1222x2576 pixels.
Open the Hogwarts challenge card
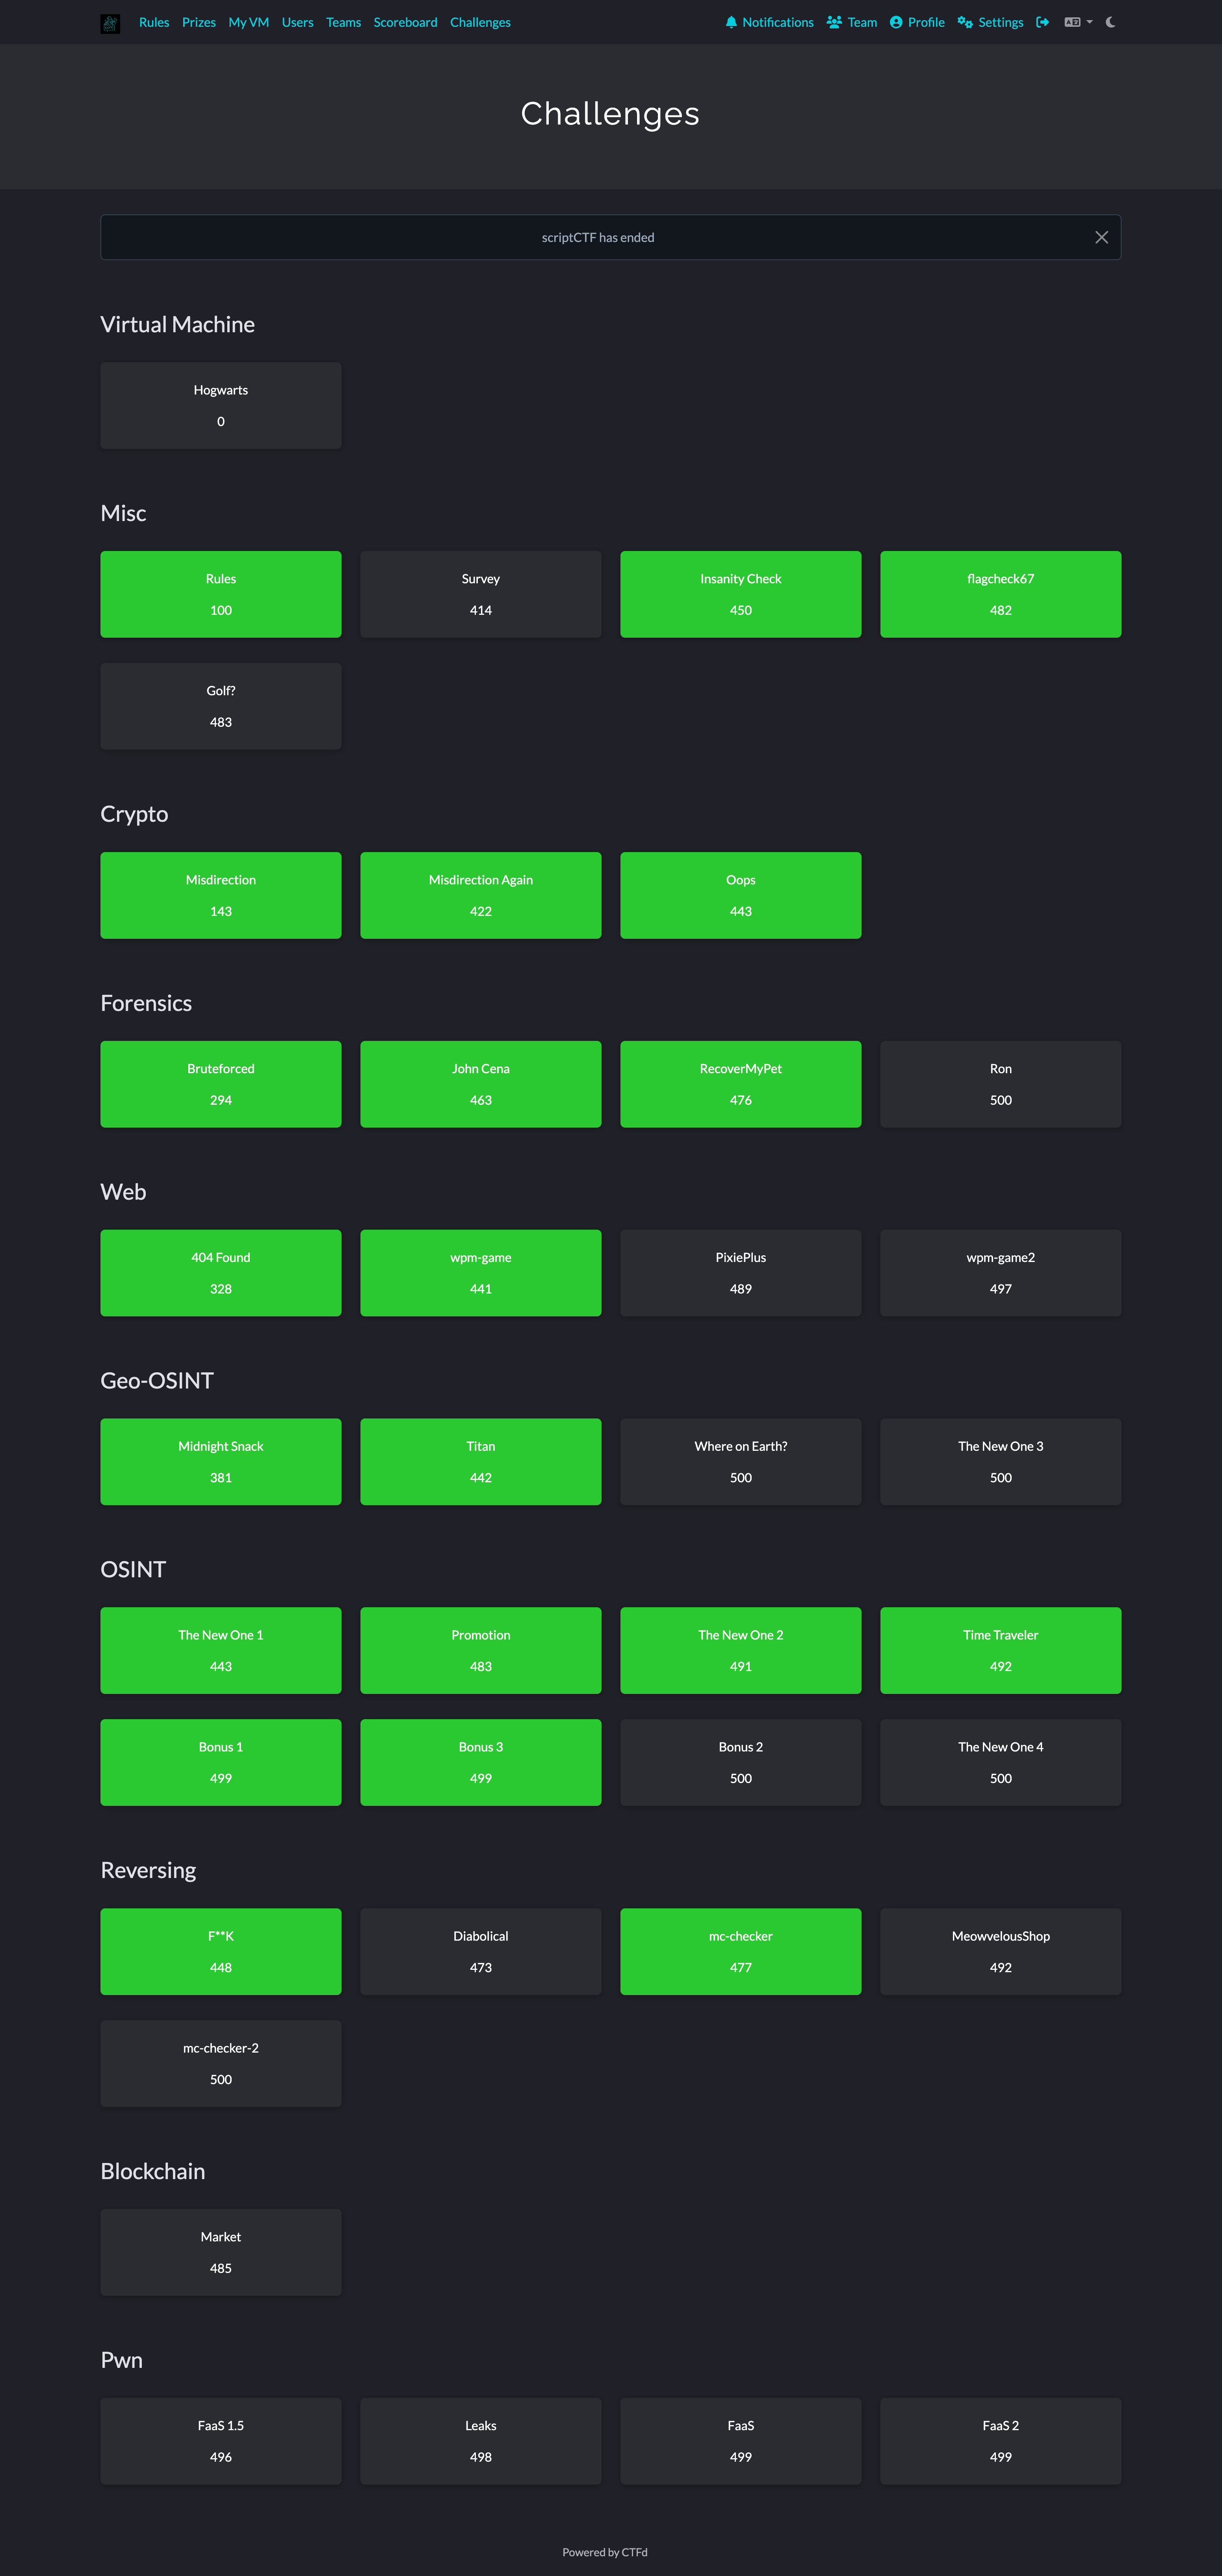point(221,405)
